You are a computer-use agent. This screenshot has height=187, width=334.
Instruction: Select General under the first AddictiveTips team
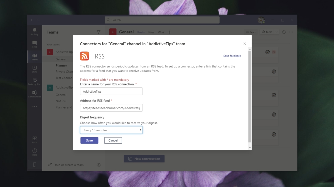click(x=61, y=59)
